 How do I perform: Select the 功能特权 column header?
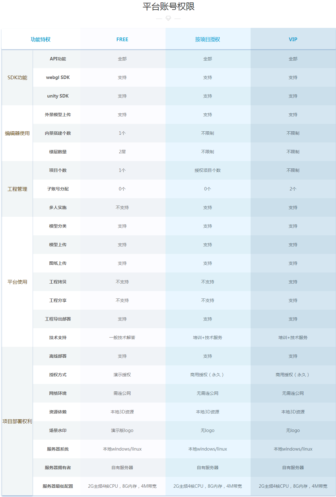[41, 39]
